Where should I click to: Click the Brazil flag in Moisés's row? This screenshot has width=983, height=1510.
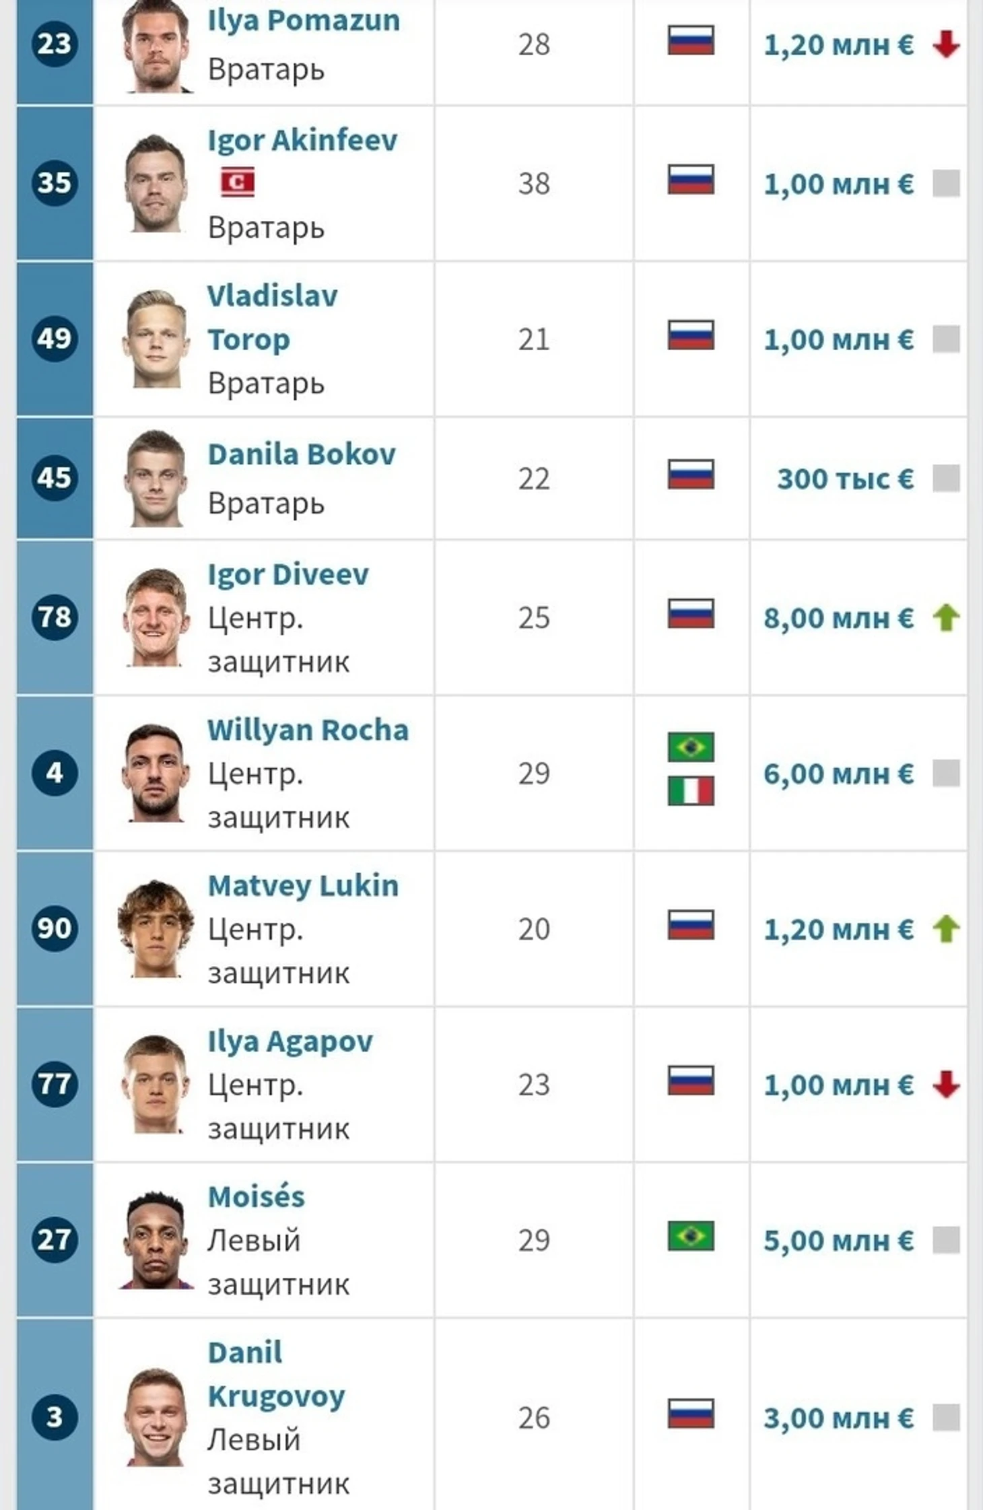[691, 1236]
